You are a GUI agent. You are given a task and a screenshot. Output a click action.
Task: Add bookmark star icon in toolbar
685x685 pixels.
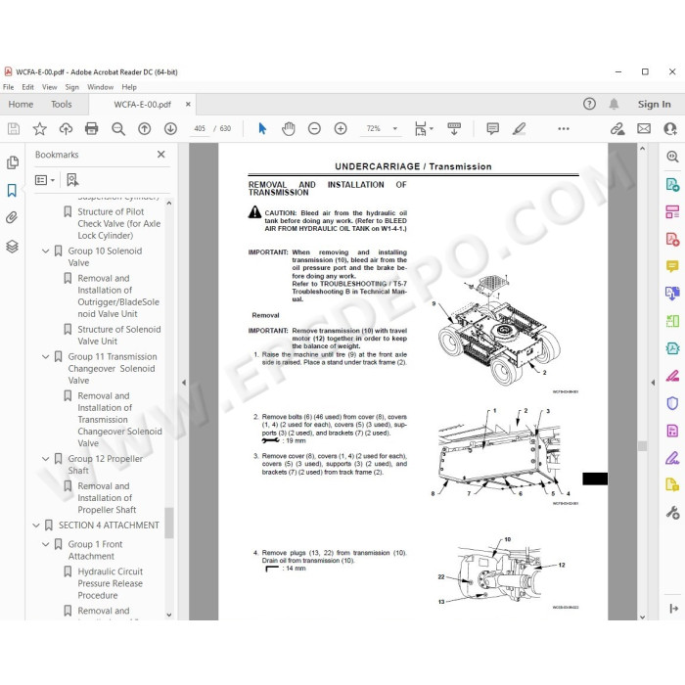(40, 128)
